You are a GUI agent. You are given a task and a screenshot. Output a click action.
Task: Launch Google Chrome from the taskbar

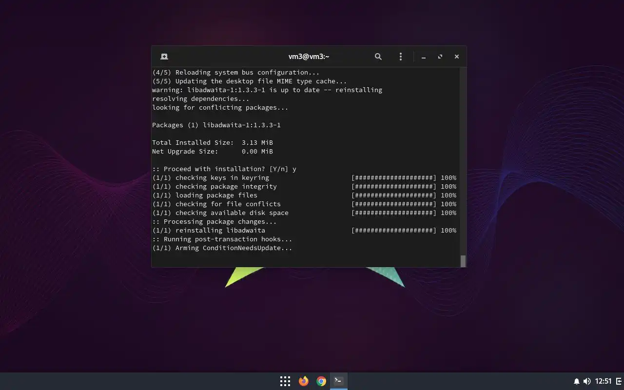[x=321, y=381]
